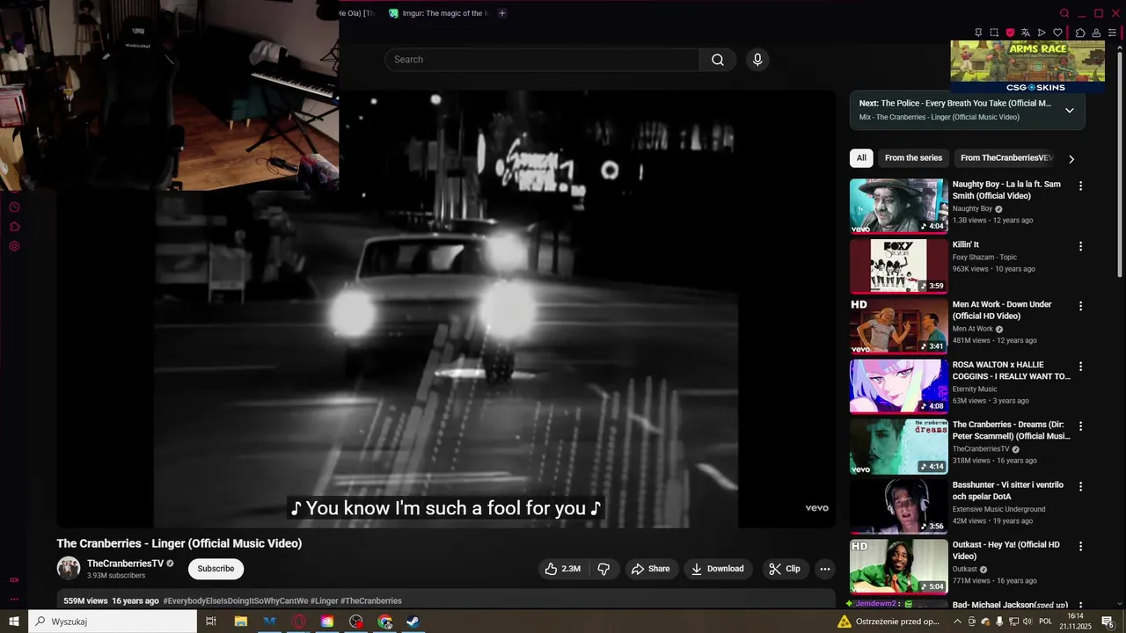Open options for Men At Work Down Under
The height and width of the screenshot is (633, 1126).
[1081, 306]
